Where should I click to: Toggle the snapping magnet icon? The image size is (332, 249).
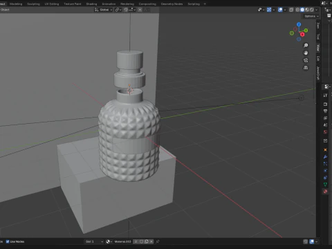[x=126, y=10]
